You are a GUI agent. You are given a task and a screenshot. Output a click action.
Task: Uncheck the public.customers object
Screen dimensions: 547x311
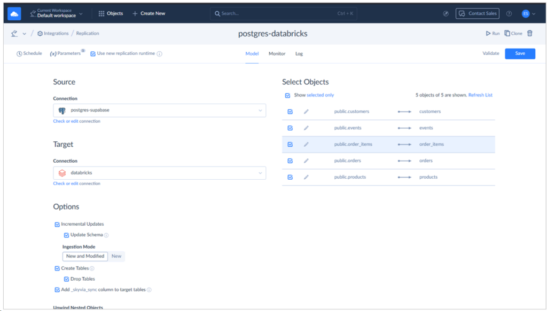[290, 112]
